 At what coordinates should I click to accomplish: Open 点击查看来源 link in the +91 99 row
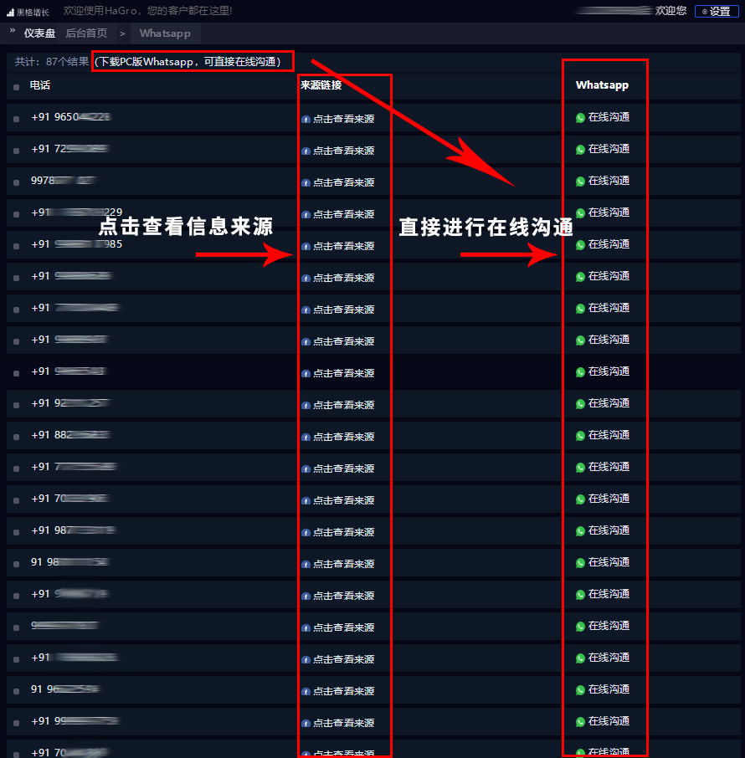[343, 723]
